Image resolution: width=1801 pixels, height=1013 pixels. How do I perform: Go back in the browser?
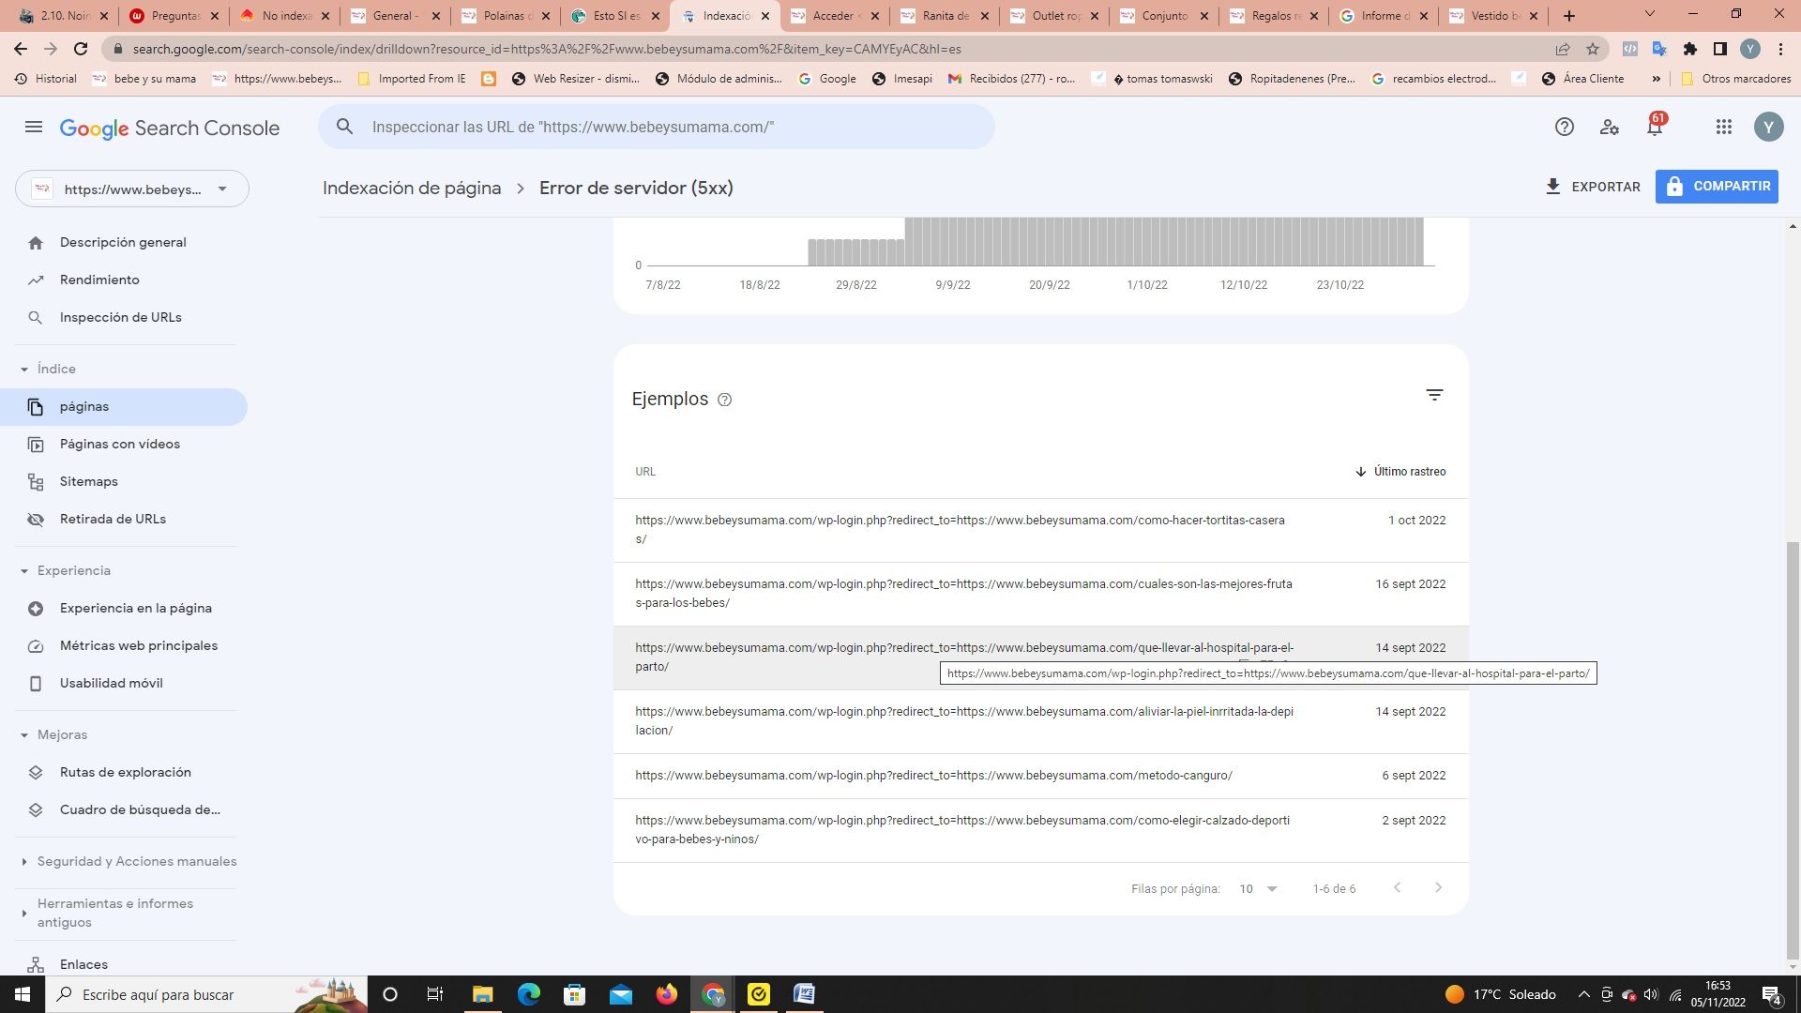[21, 49]
